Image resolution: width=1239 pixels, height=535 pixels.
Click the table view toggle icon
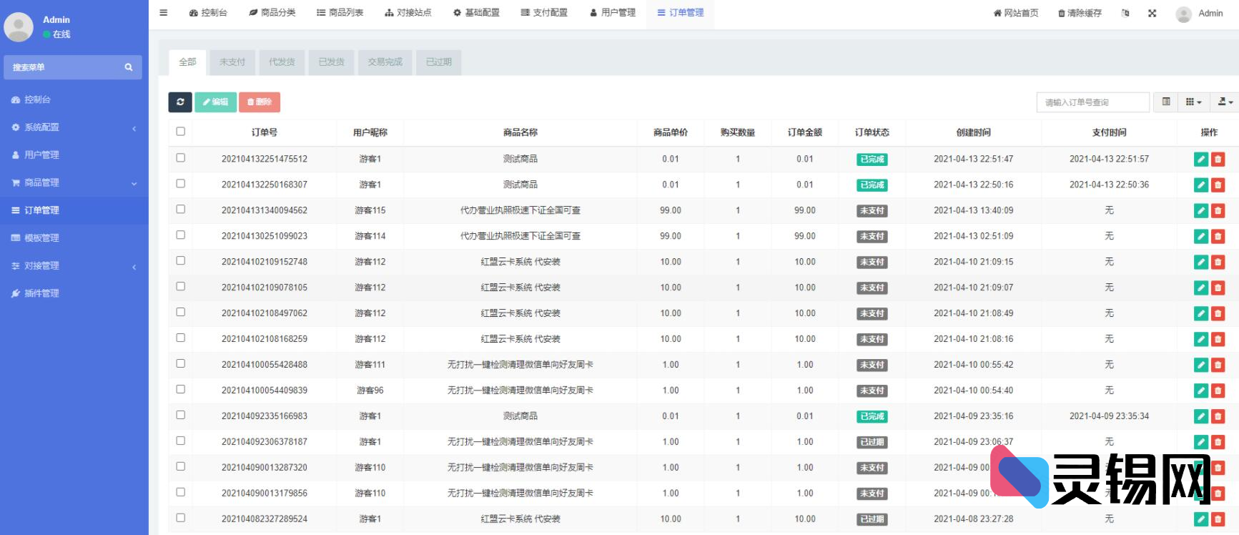click(x=1166, y=102)
